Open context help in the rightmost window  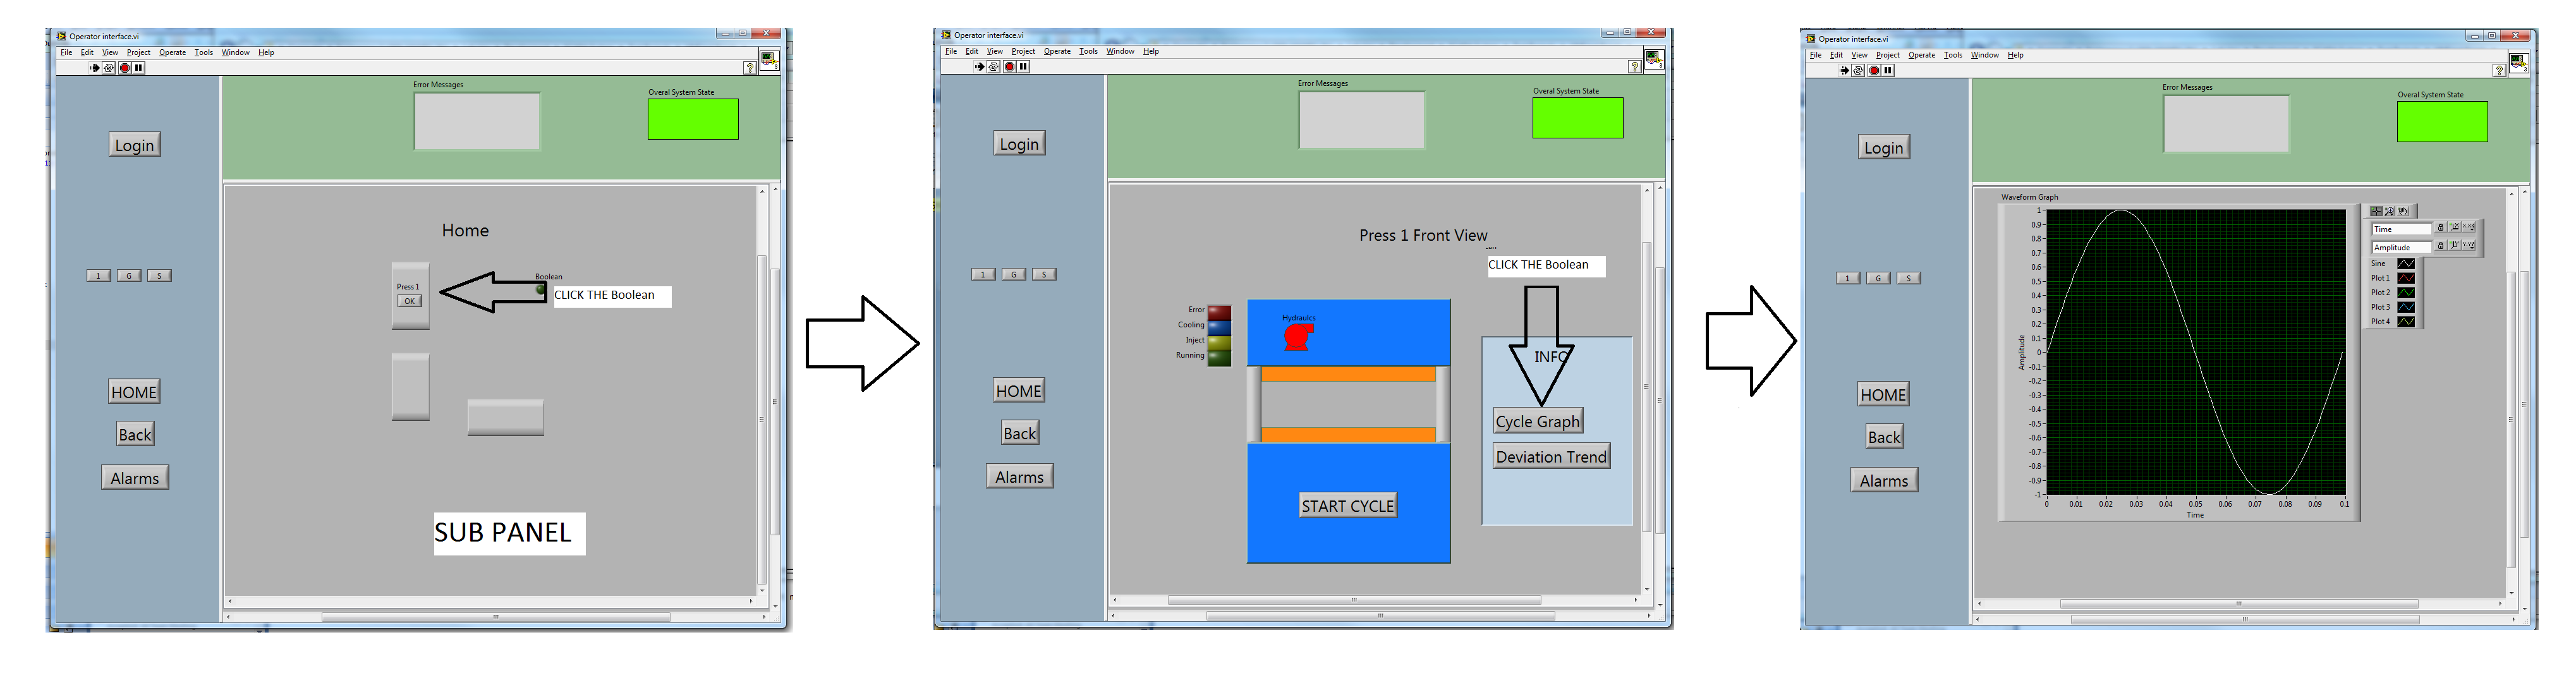pos(2499,70)
